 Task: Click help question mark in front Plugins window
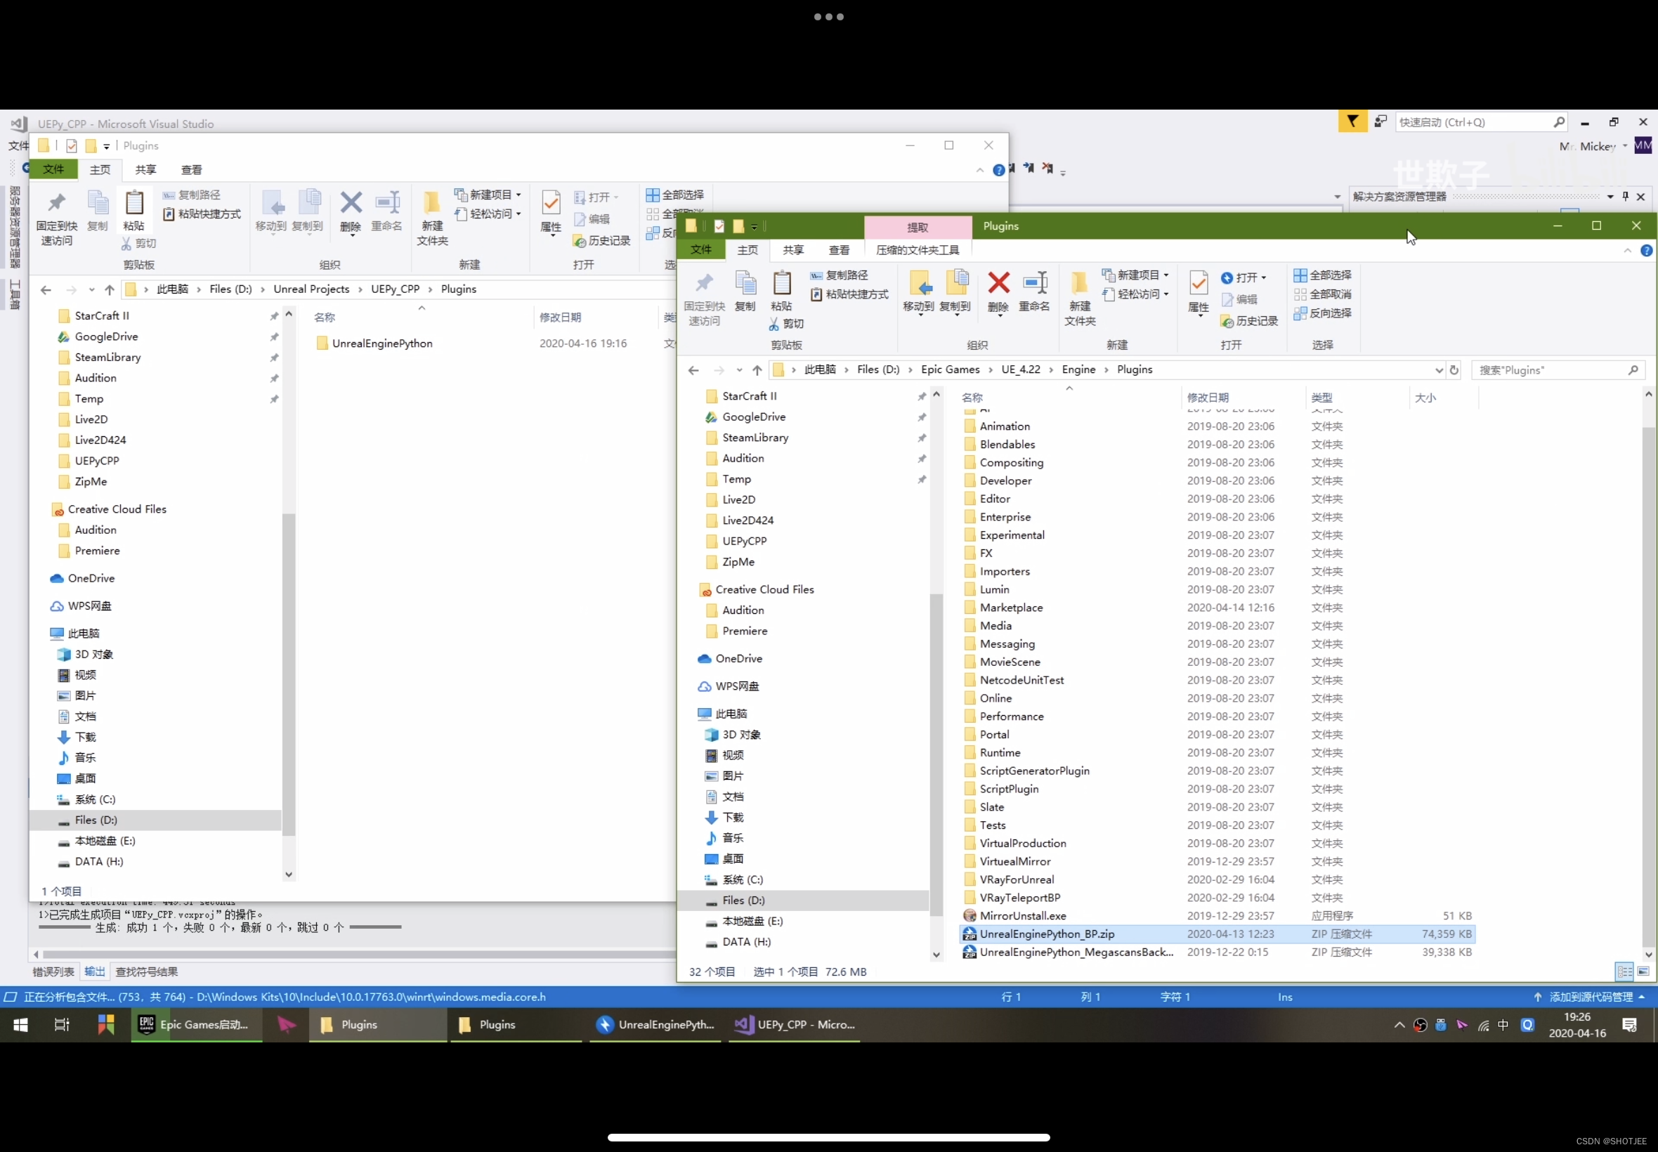tap(1646, 251)
